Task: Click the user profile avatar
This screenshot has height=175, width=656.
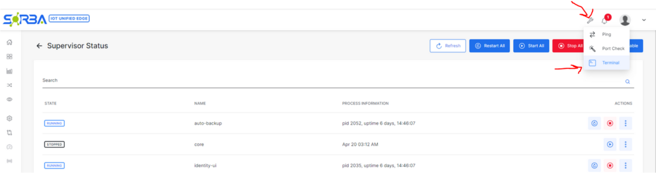Action: point(625,20)
